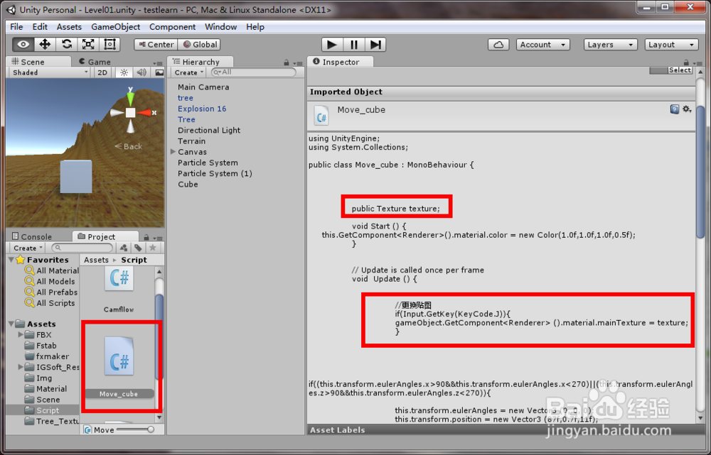
Task: Toggle scene audio speaker icon
Action: [141, 72]
